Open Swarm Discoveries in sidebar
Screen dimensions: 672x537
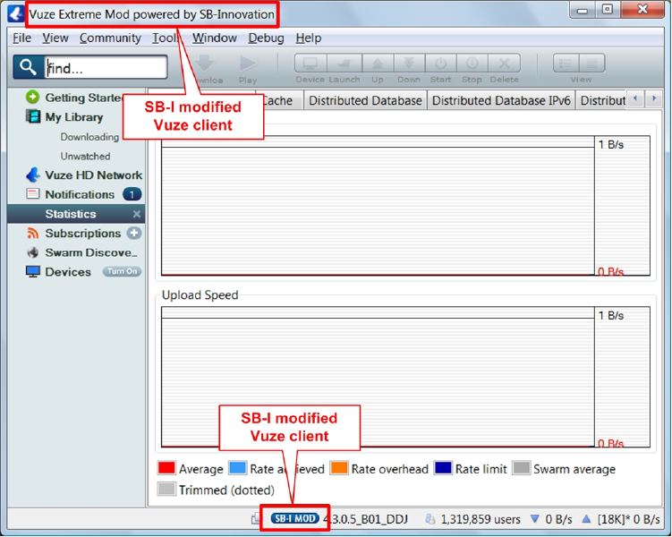tap(91, 253)
